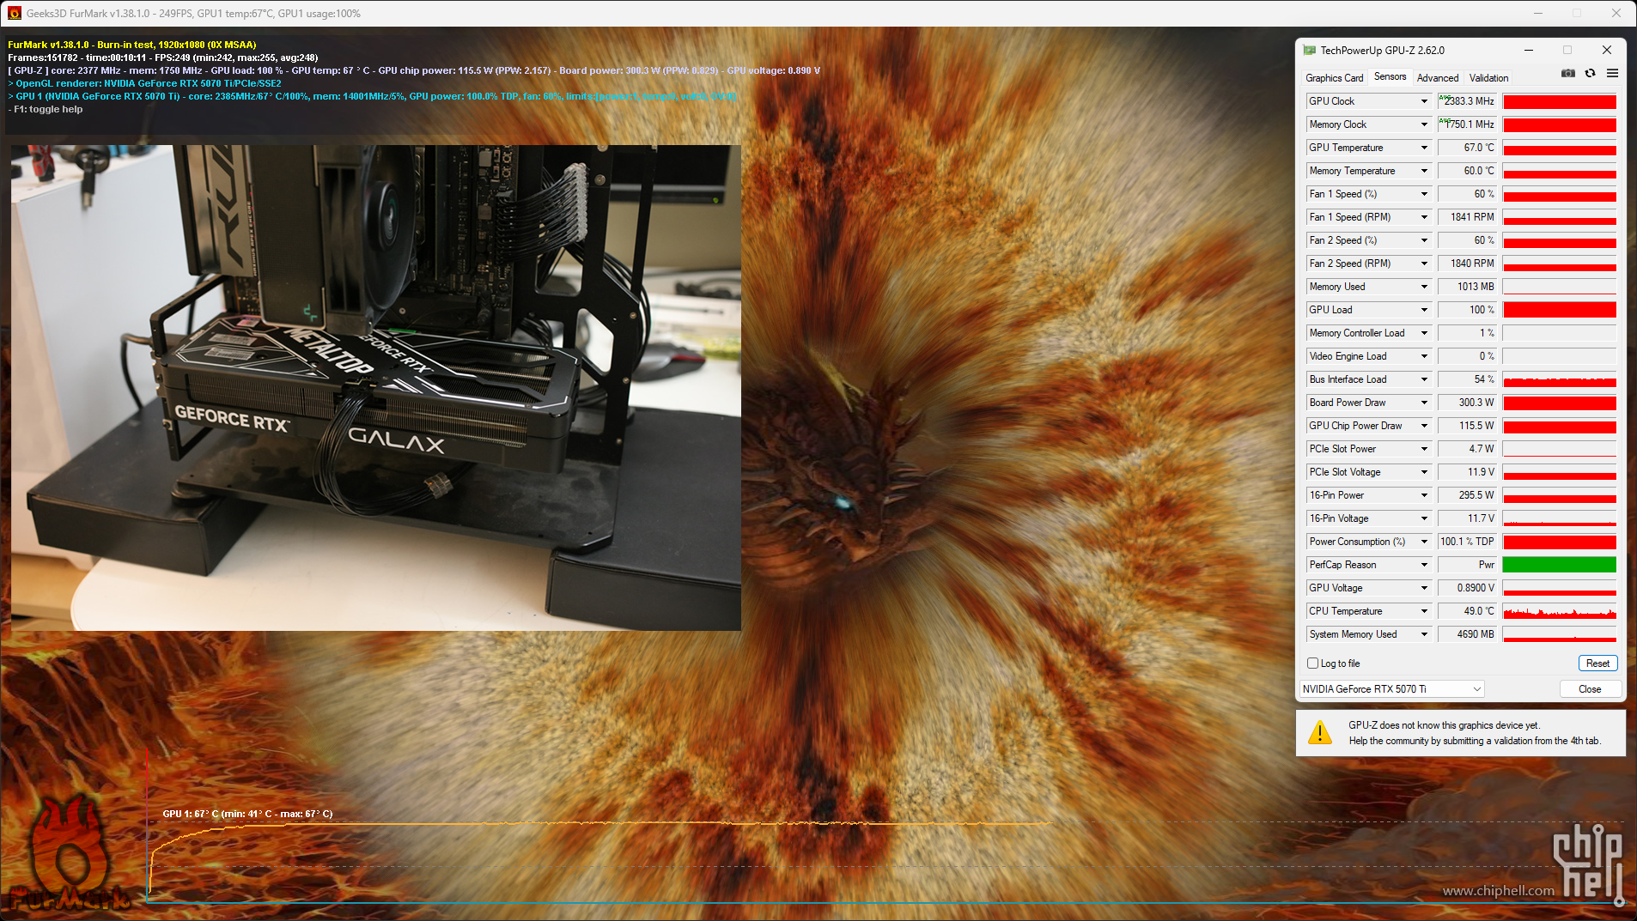Expand the CPU Temperature sensor dropdown

point(1424,611)
